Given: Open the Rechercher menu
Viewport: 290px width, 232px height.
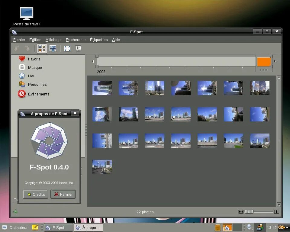Looking at the screenshot, I should click(76, 40).
